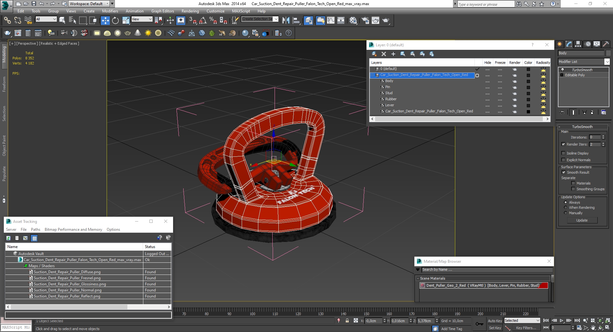Click the Table View icon in Asset Tracking

[34, 238]
